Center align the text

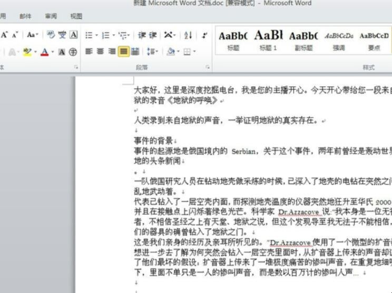[100, 52]
